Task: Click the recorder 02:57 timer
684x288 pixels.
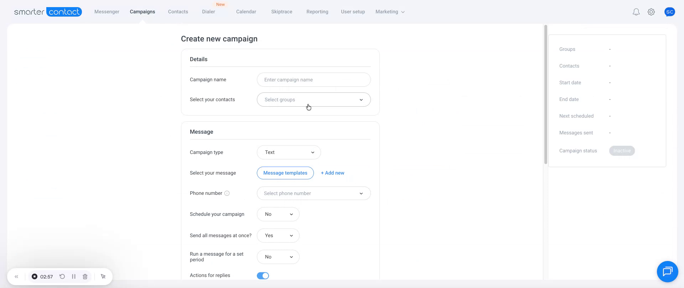Action: coord(47,277)
